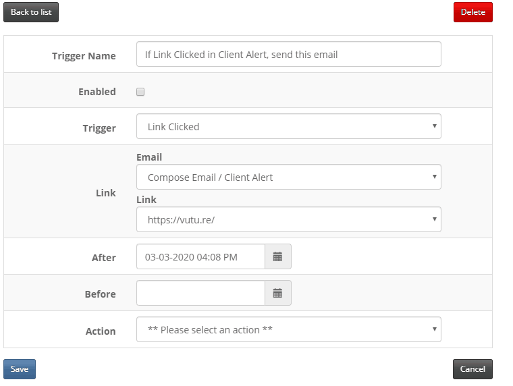This screenshot has width=513, height=386.
Task: Click the Enabled label text
Action: click(97, 92)
